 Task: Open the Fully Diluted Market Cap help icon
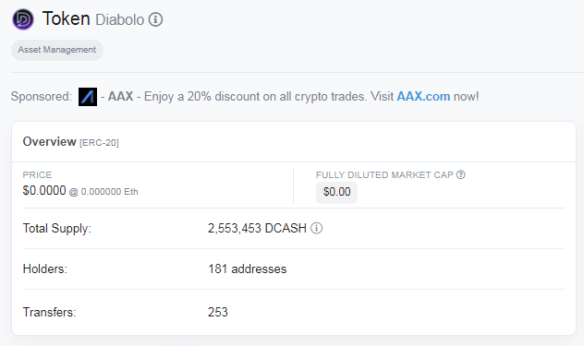tap(461, 174)
